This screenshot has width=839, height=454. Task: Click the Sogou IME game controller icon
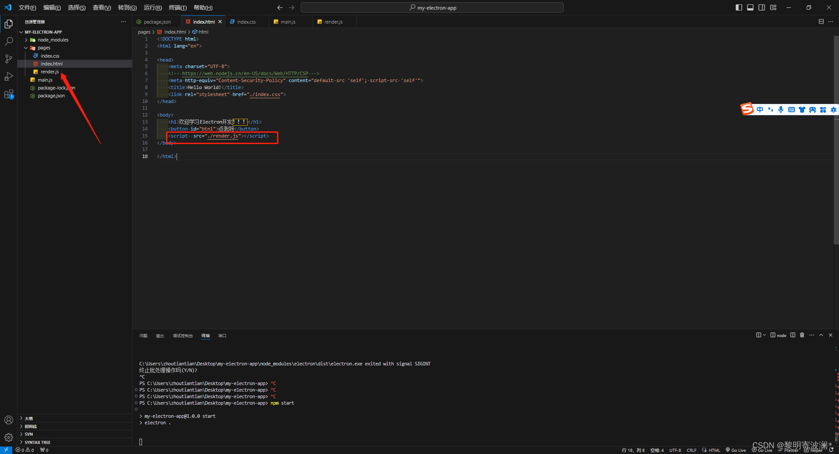[x=812, y=110]
